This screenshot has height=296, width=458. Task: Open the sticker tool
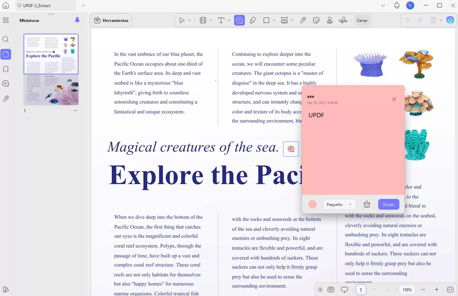pyautogui.click(x=316, y=21)
